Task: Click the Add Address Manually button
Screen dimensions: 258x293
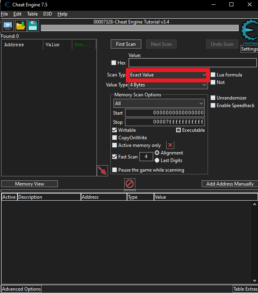Action: coord(230,184)
